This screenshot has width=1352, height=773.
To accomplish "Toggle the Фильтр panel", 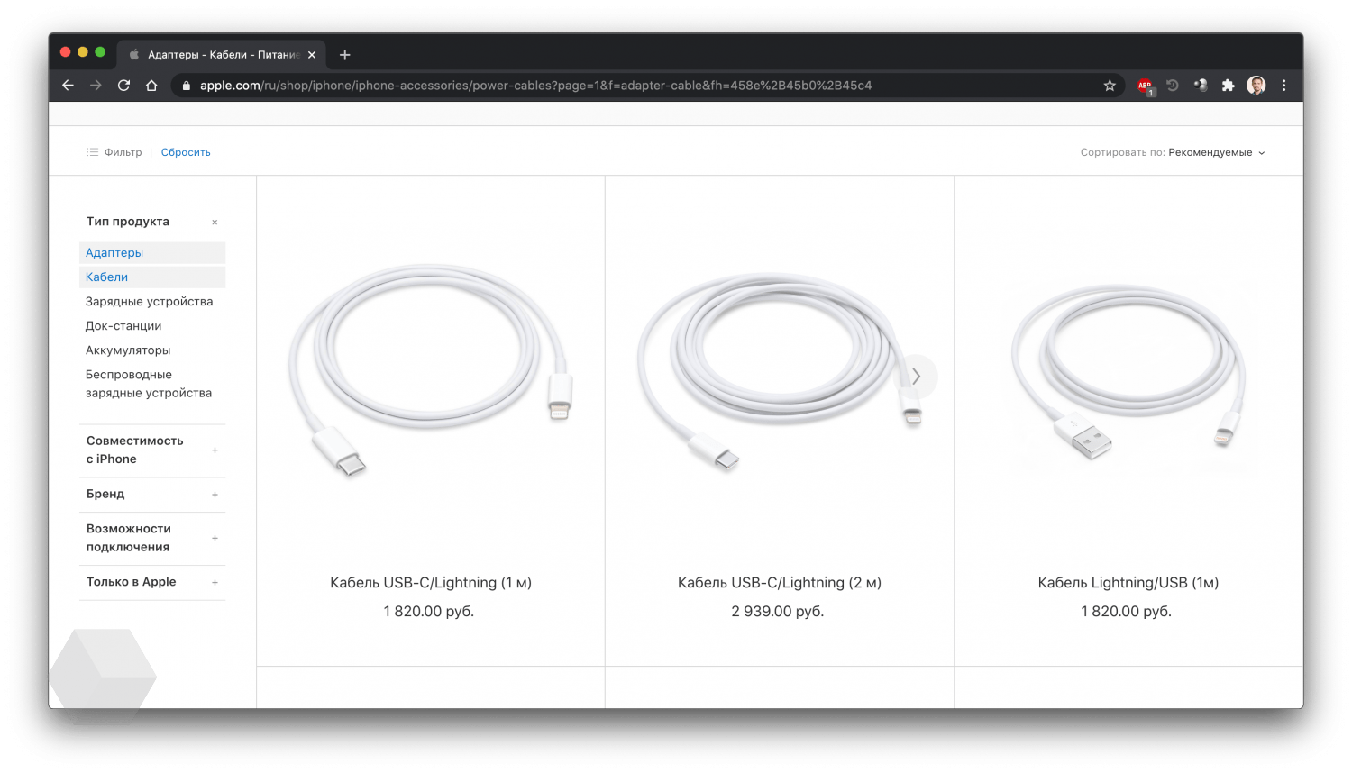I will 114,152.
